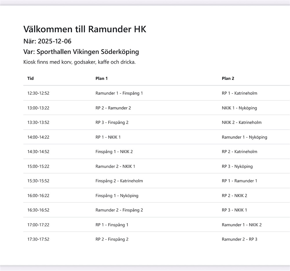Click the kiosk information sentence
This screenshot has height=271, width=290.
79,62
